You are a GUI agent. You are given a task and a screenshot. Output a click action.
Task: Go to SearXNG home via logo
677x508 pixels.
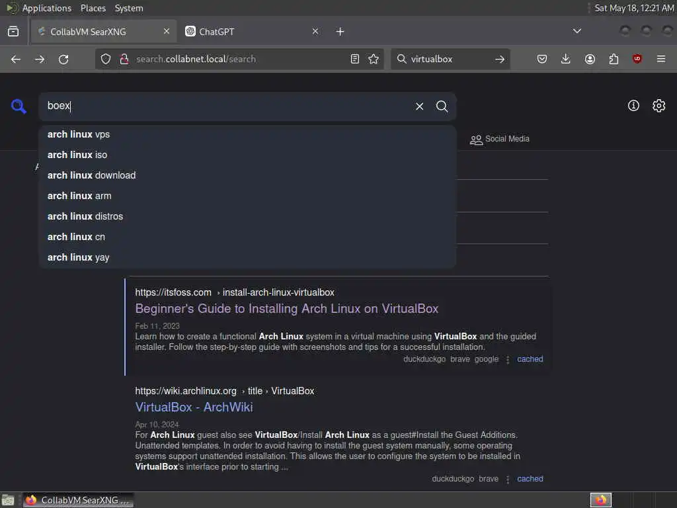(x=19, y=106)
